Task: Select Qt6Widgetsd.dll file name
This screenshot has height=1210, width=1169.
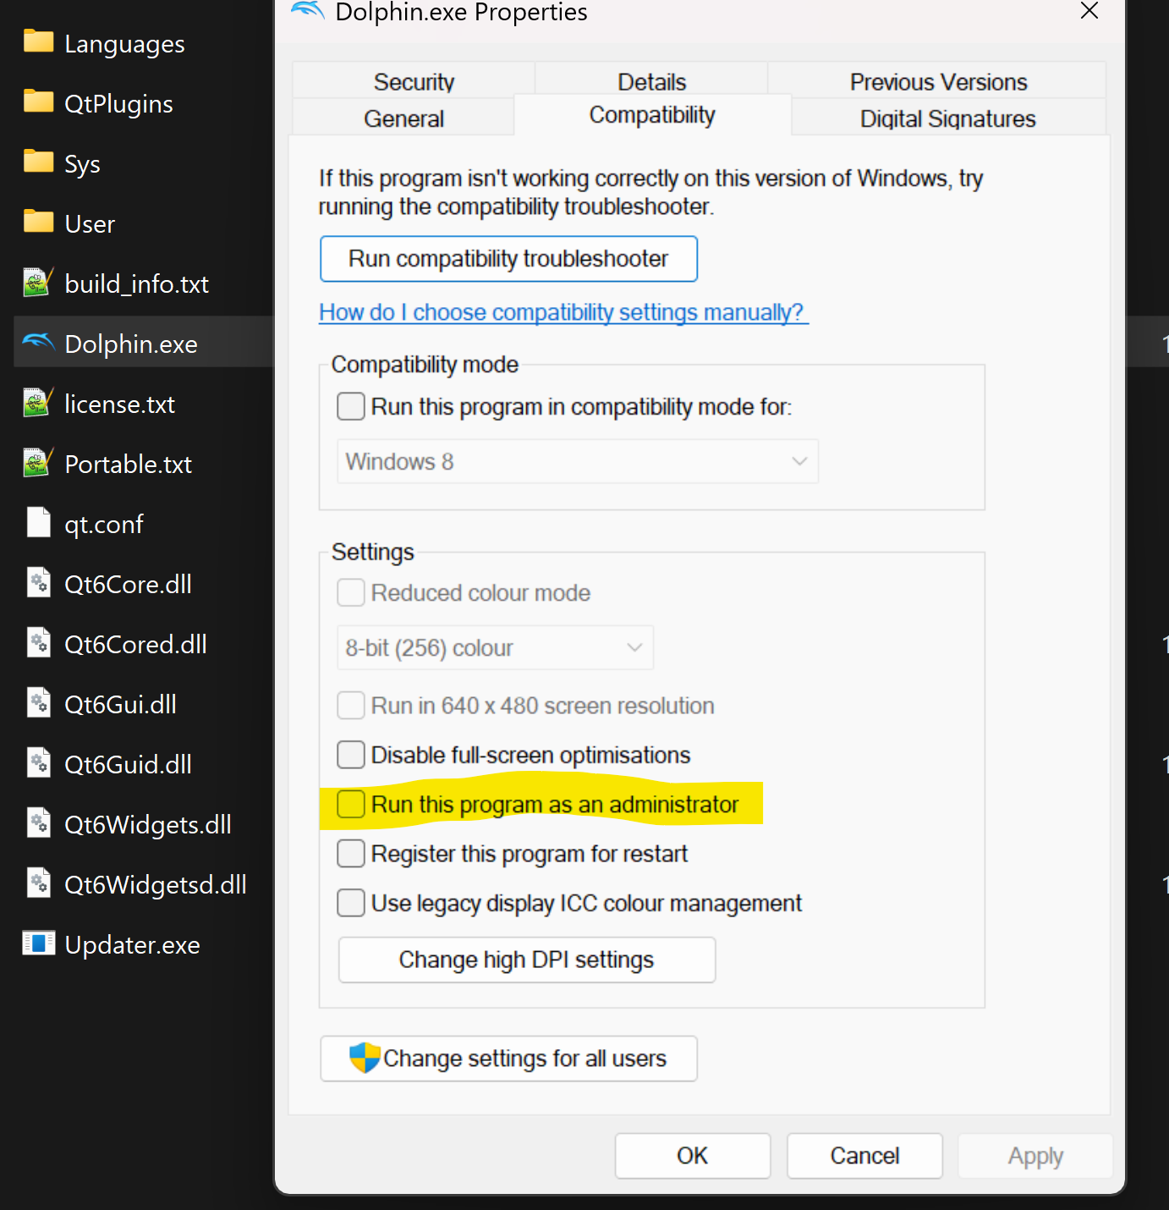Action: click(x=156, y=884)
